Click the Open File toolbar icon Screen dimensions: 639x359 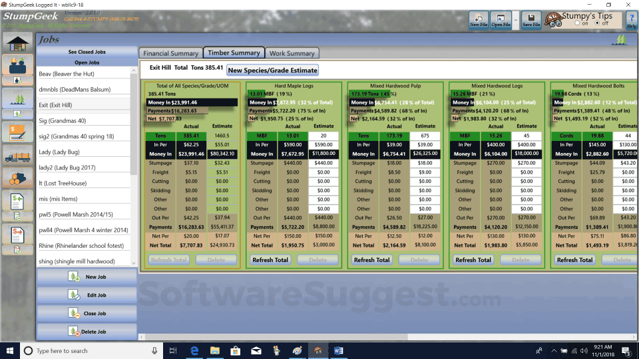pos(501,19)
